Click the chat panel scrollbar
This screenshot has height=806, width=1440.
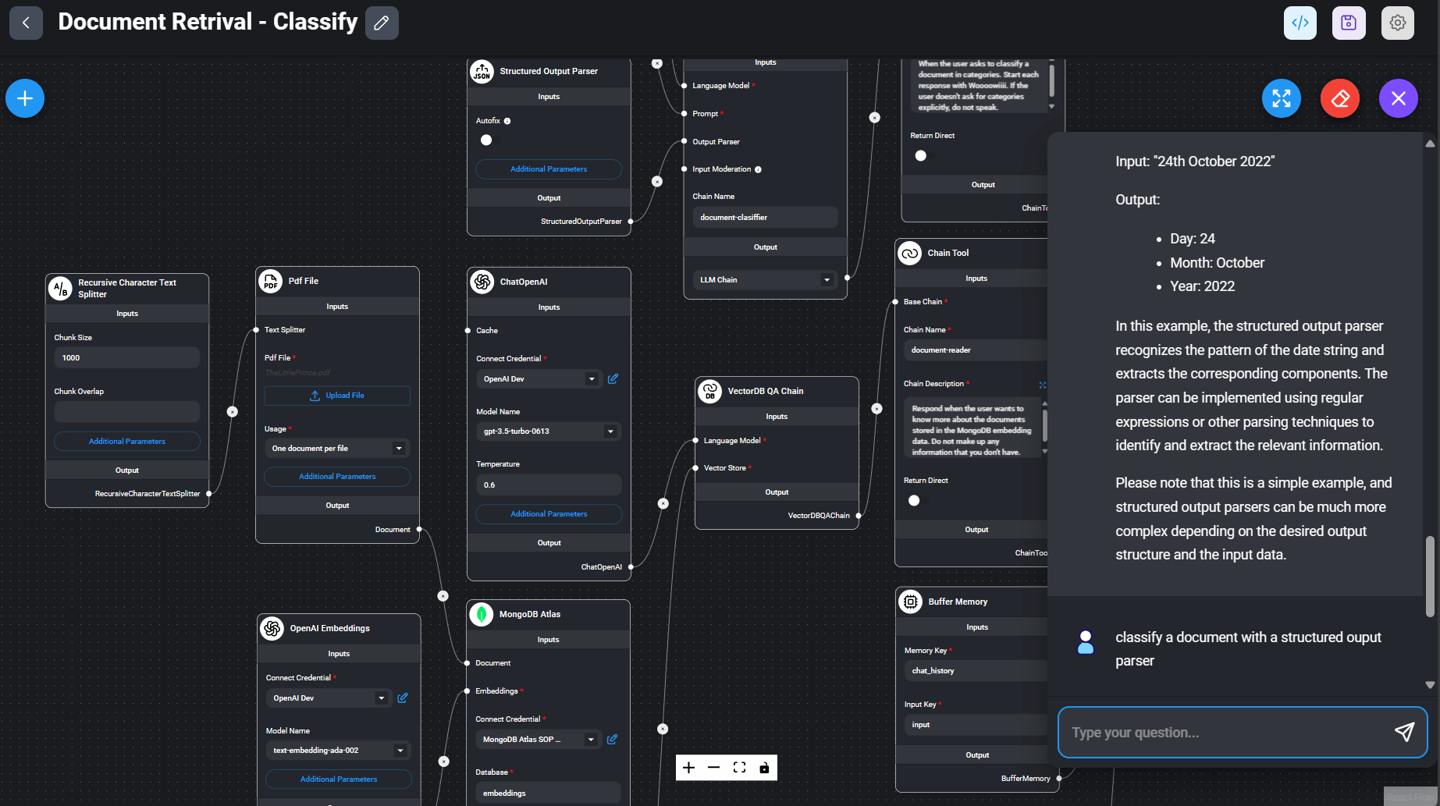coord(1429,576)
